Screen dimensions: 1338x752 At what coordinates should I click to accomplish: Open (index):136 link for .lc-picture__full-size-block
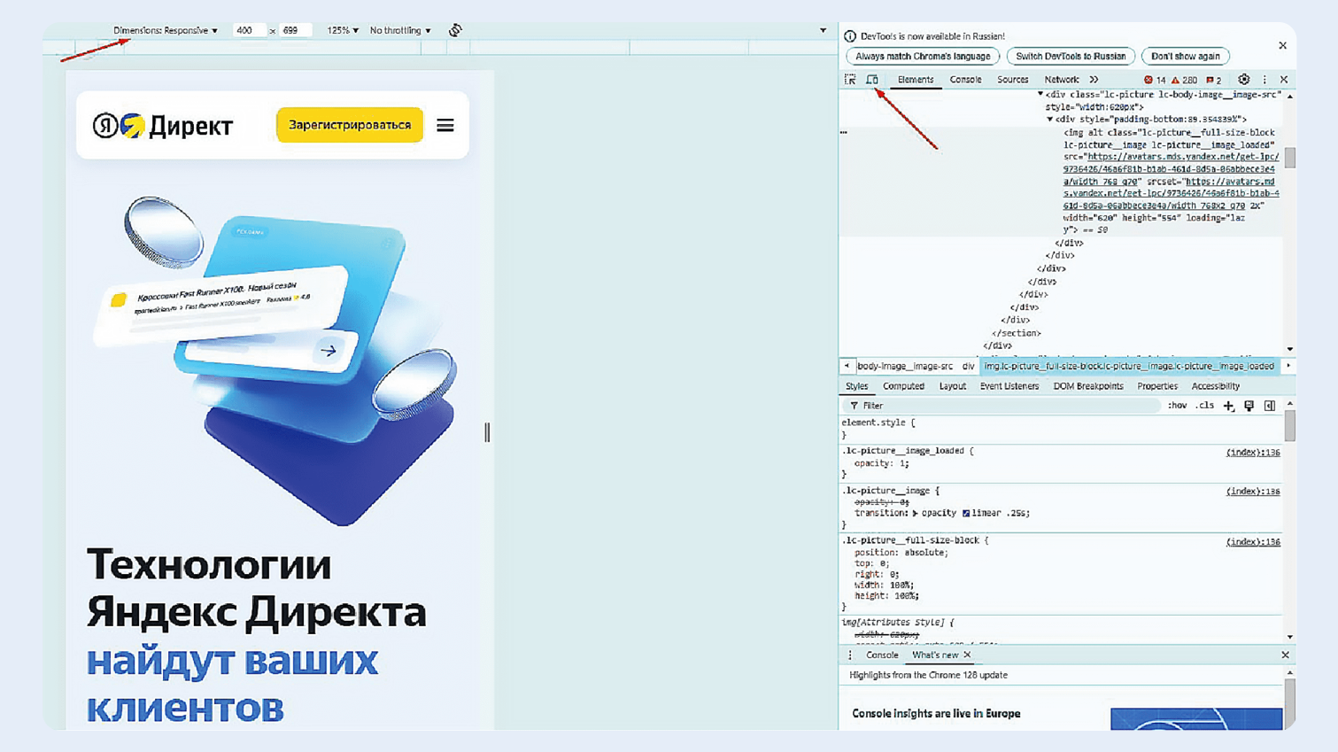(1253, 542)
